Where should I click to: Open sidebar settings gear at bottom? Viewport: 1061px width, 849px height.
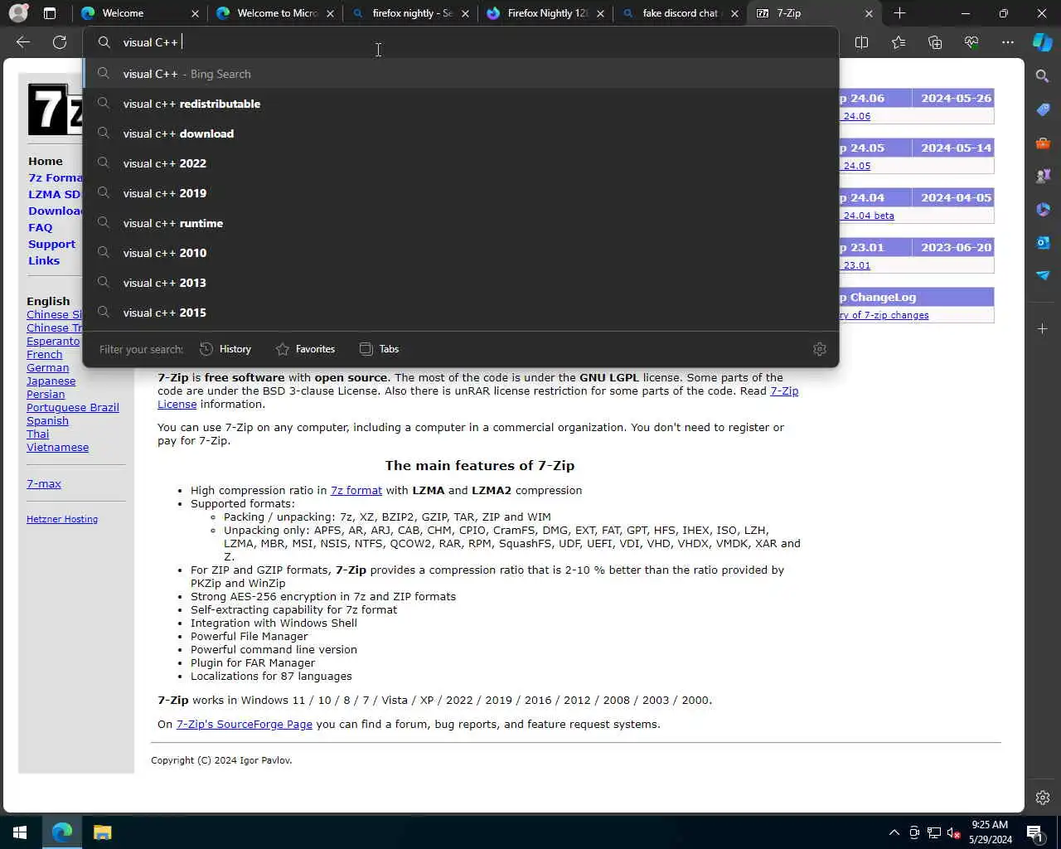tap(1043, 798)
